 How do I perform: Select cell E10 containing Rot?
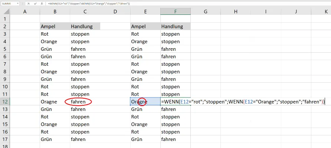145,87
